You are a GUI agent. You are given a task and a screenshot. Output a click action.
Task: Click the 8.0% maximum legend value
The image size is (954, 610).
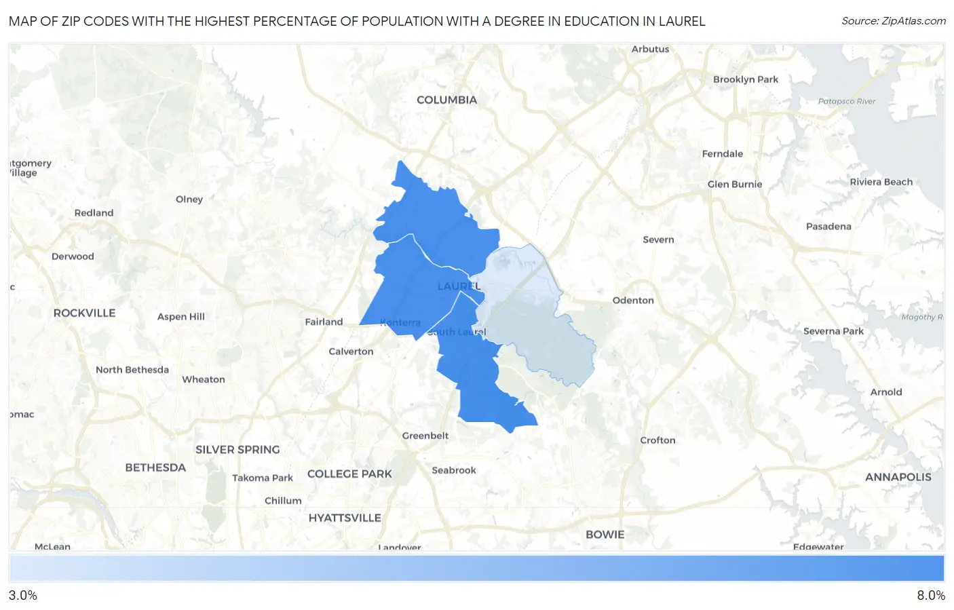click(x=931, y=595)
